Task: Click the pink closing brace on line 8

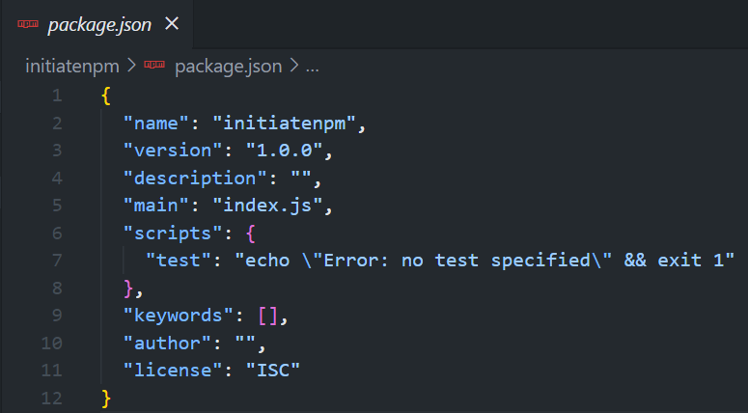Action: 128,289
